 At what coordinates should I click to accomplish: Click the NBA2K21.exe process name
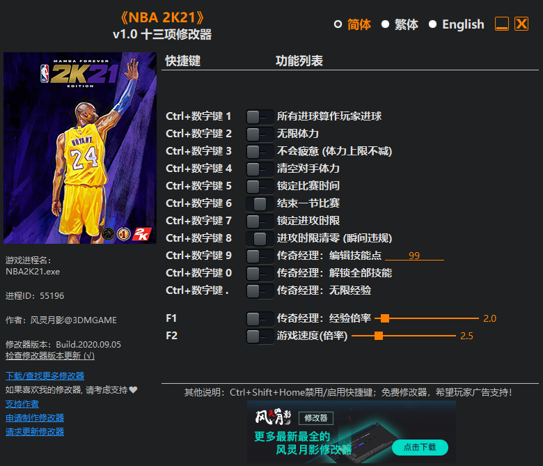pos(33,272)
